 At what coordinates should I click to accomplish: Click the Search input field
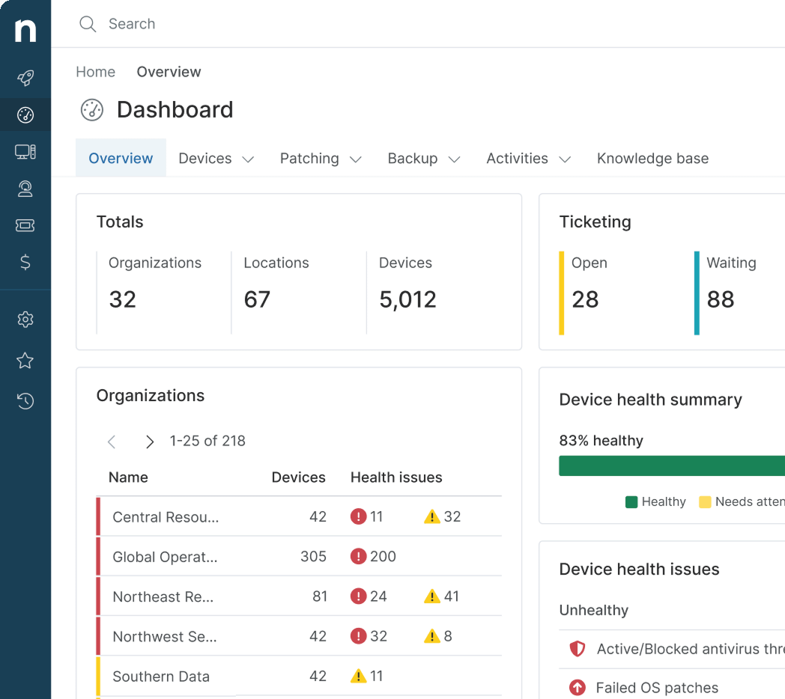187,24
